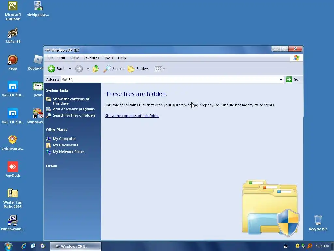Click the Outlook Express quick launch icon
The height and width of the screenshot is (251, 334).
point(33,246)
